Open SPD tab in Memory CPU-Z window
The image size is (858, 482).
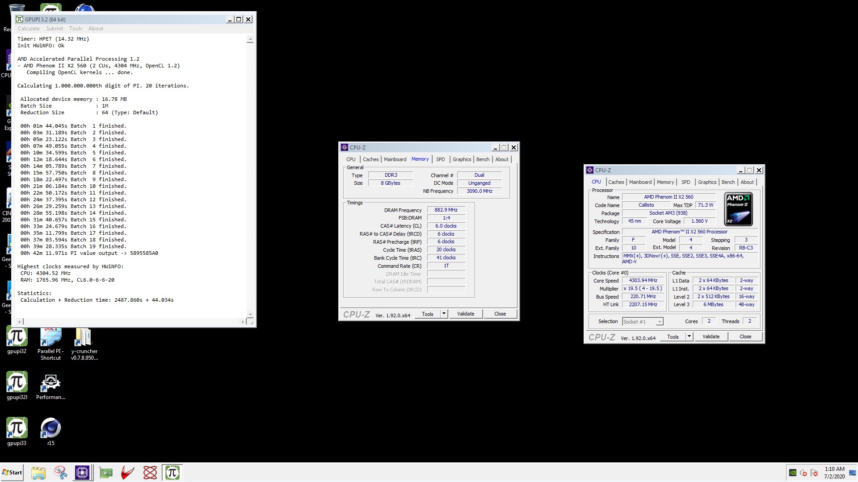[x=440, y=159]
